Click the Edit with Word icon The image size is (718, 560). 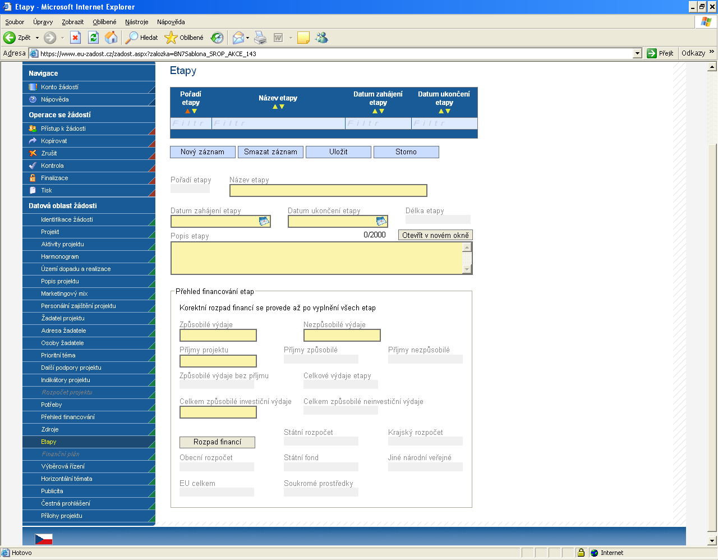point(278,38)
